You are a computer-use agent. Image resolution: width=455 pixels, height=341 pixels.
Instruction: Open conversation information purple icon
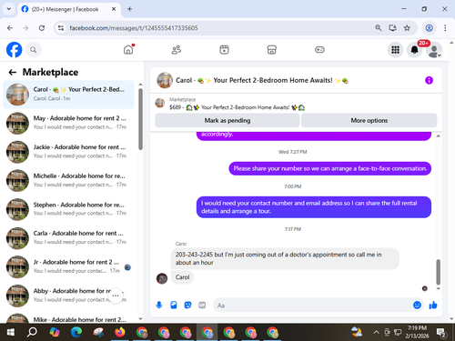tap(429, 80)
